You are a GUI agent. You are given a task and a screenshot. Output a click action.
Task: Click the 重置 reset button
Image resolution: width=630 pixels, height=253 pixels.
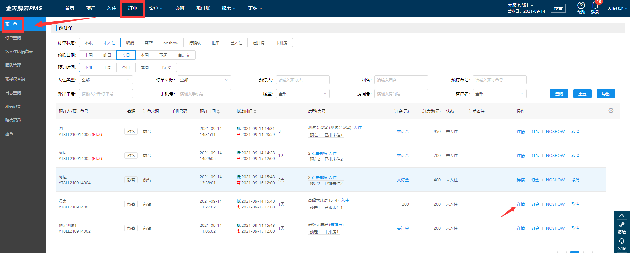coord(582,94)
